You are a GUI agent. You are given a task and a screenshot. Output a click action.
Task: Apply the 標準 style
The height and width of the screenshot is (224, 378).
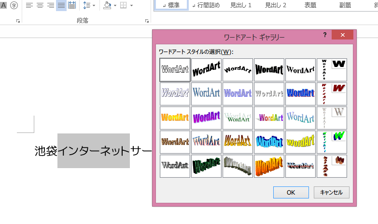click(x=171, y=5)
